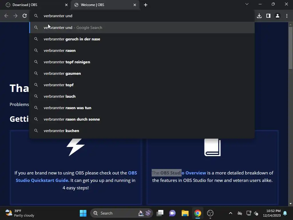293x220 pixels.
Task: Reload the current page
Action: point(25,16)
